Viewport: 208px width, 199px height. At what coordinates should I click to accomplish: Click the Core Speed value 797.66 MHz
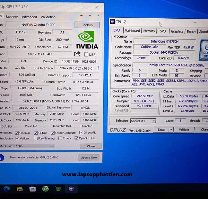(x=145, y=96)
